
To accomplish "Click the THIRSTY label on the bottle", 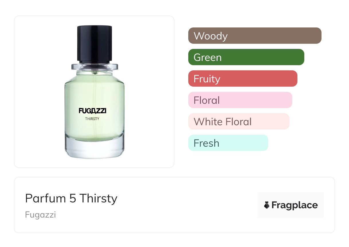I will click(92, 119).
